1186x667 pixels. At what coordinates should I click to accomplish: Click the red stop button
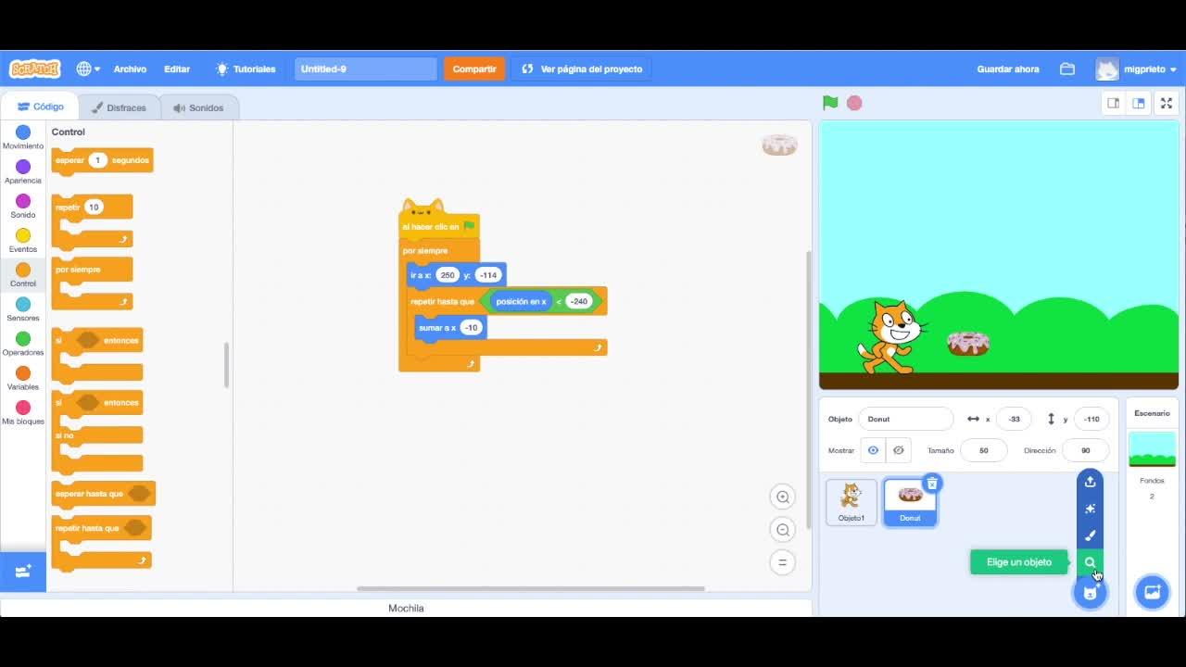click(x=854, y=103)
